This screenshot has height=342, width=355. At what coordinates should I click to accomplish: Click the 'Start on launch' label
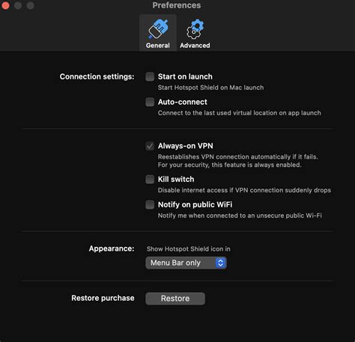click(185, 76)
